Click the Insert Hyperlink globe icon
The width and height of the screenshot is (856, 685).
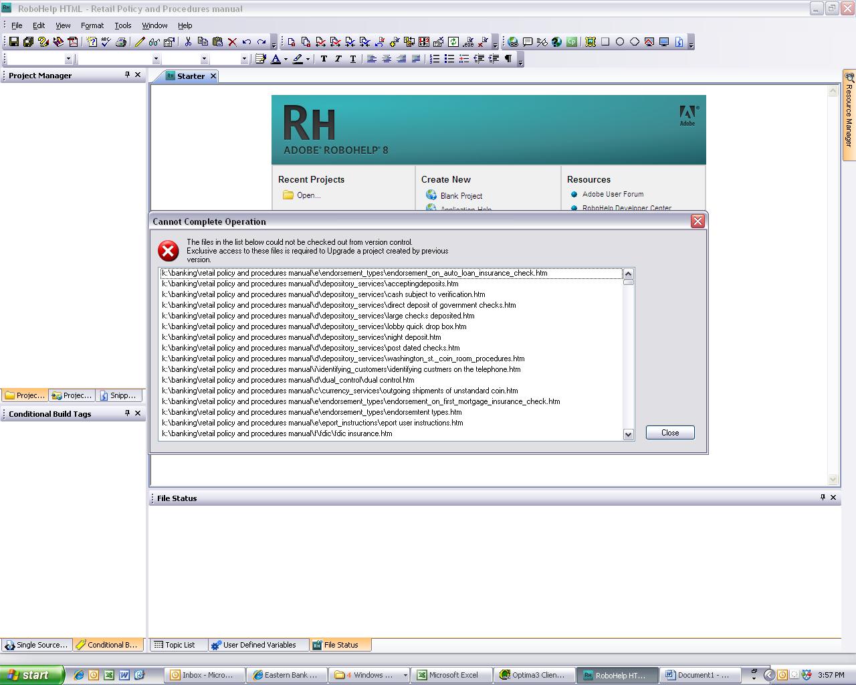click(513, 41)
